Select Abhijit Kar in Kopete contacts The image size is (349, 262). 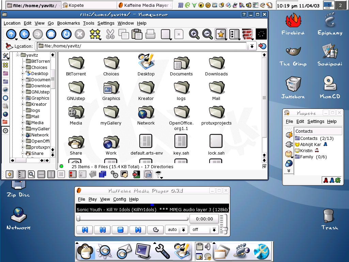311,145
